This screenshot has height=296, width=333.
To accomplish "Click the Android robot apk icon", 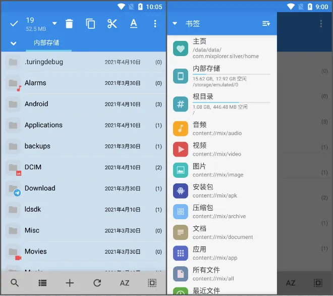I will [x=181, y=191].
